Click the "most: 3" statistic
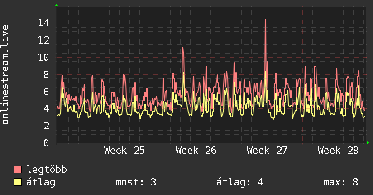 [x=136, y=182]
